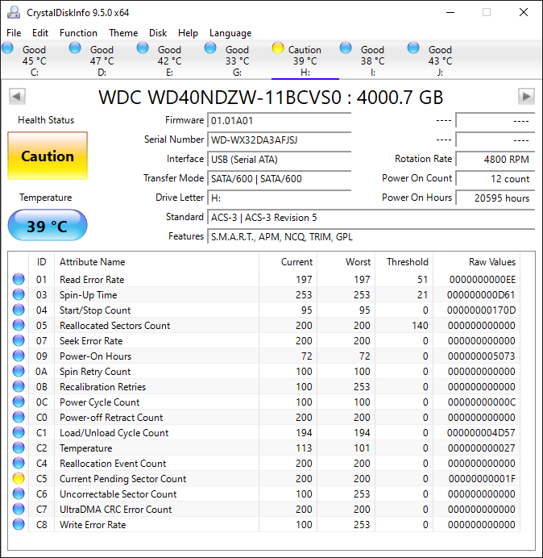Image resolution: width=543 pixels, height=558 pixels.
Task: Click status orb for Spin-Up Time
Action: point(19,294)
